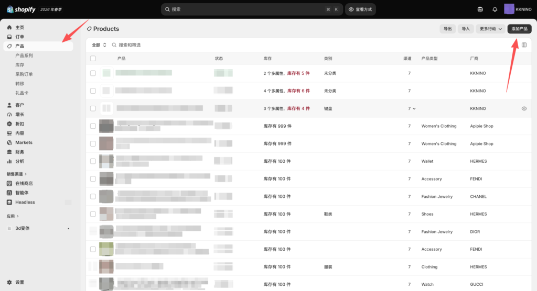
Task: Click the customers icon for 客户
Action: (9, 105)
